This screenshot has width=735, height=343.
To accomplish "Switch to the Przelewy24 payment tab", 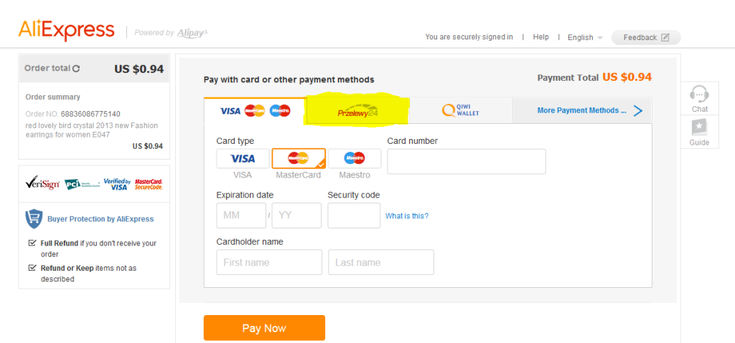I will point(357,111).
